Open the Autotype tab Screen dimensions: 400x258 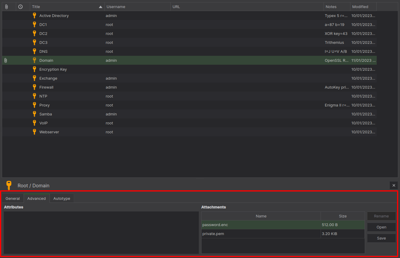[x=62, y=198]
